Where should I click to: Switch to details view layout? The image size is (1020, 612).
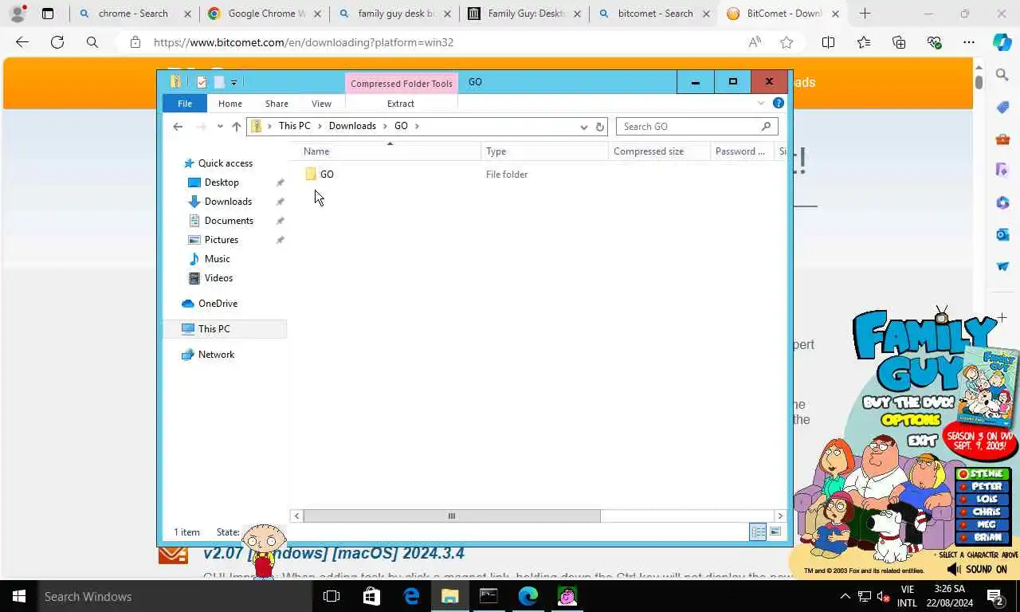coord(758,532)
